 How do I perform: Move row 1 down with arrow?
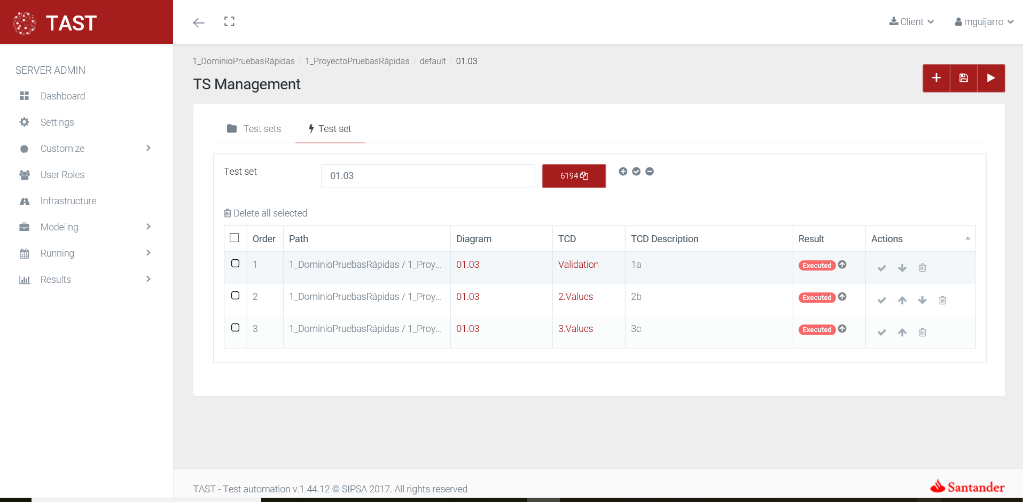[x=902, y=268]
